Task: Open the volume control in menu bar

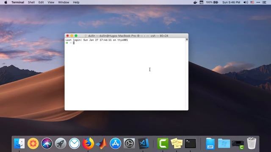Action: [x=246, y=2]
